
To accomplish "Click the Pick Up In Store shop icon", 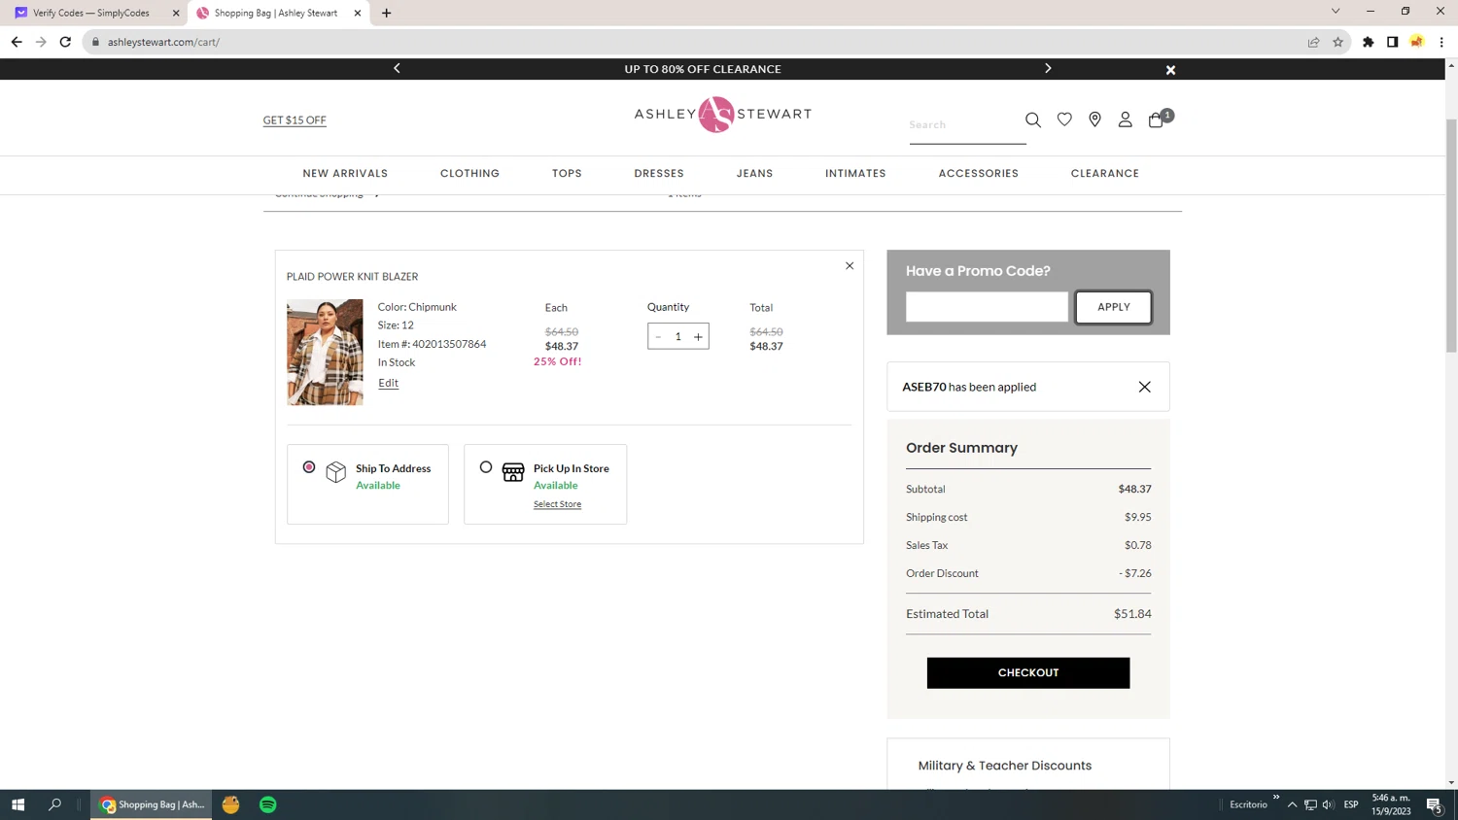I will tap(513, 472).
